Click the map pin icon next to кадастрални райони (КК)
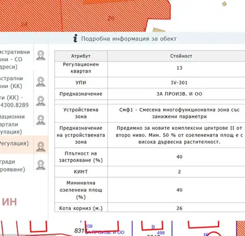This screenshot has width=245, height=236. click(41, 82)
